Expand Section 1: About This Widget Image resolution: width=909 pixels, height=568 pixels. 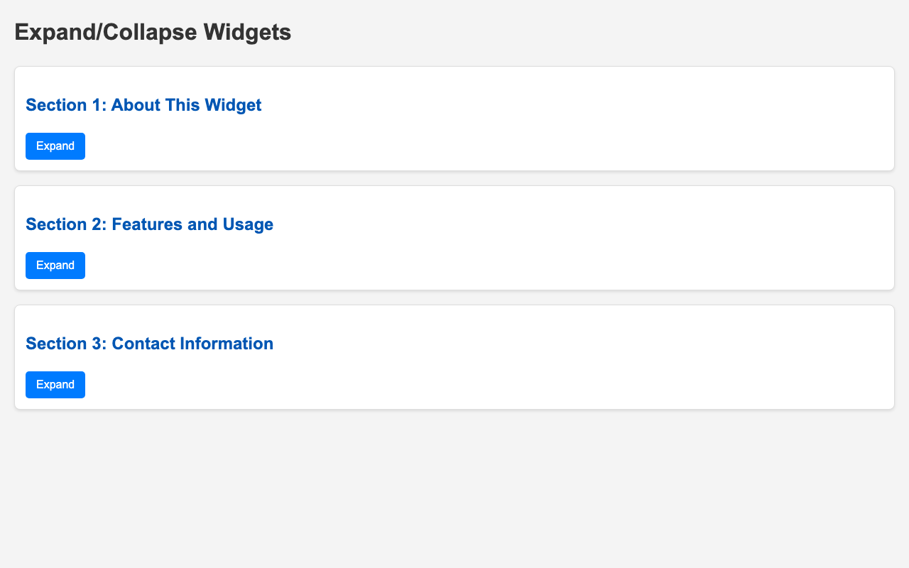pos(55,146)
